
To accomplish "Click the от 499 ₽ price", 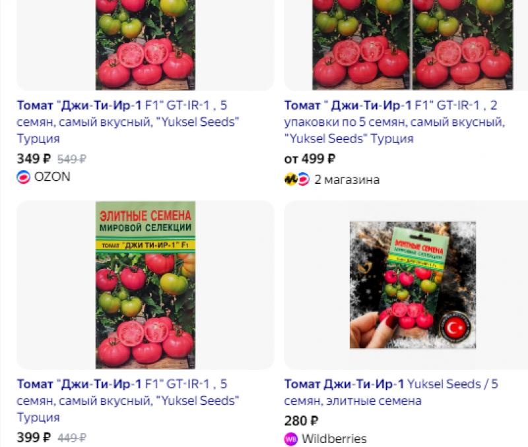I will (310, 159).
